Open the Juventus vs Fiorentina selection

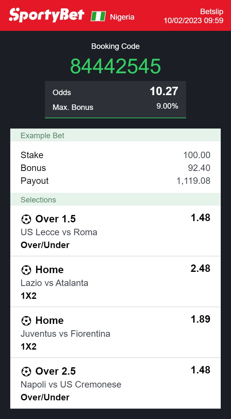click(65, 334)
